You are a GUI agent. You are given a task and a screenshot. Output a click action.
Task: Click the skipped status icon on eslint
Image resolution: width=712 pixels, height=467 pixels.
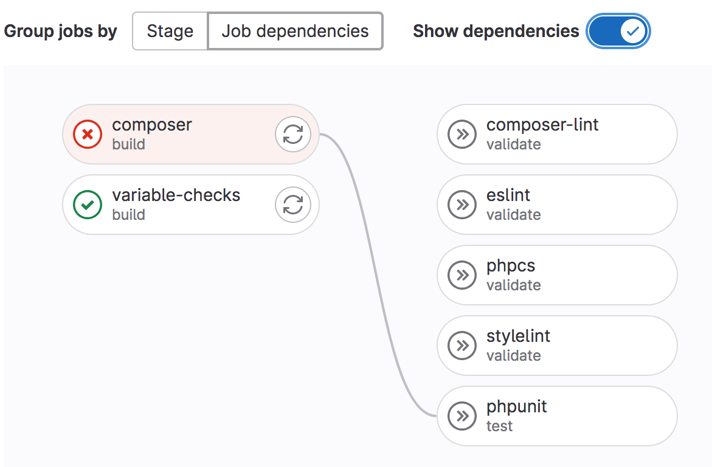pyautogui.click(x=462, y=205)
